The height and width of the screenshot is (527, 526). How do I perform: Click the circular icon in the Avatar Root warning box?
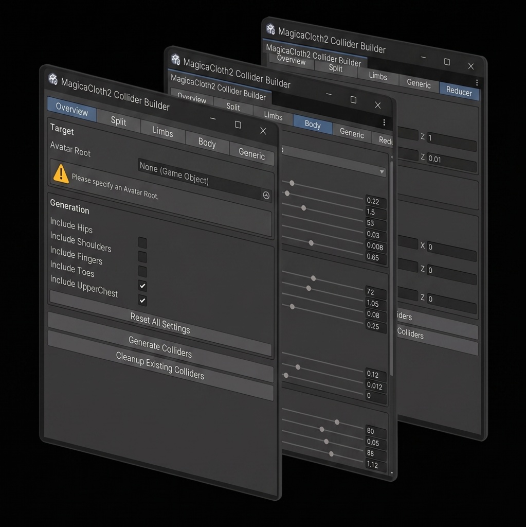click(266, 194)
